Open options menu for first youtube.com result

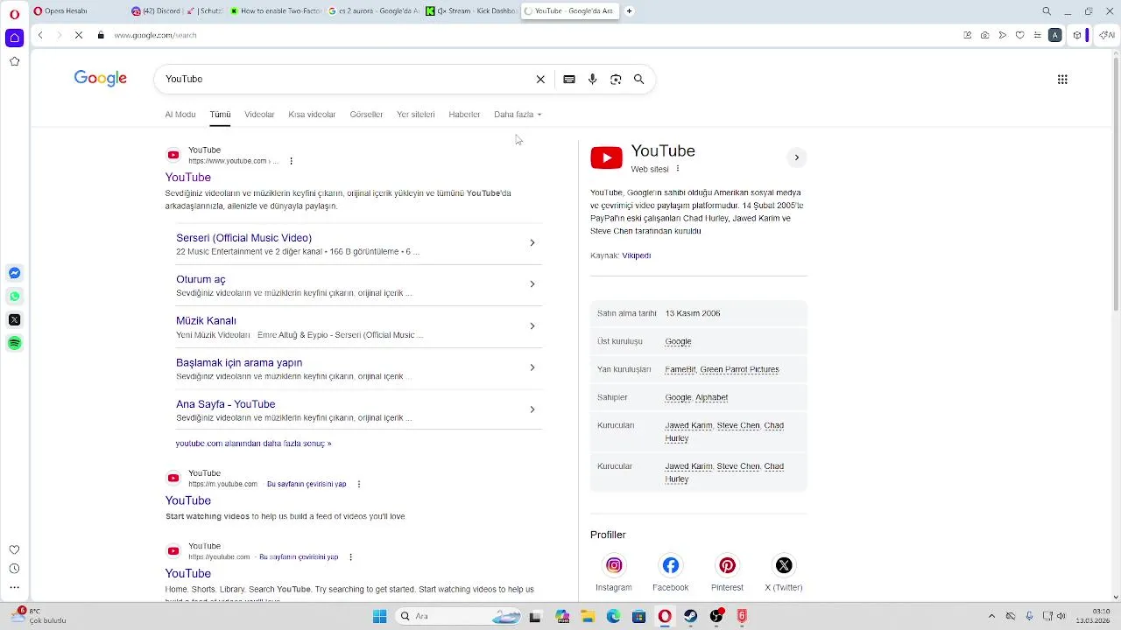pyautogui.click(x=291, y=161)
